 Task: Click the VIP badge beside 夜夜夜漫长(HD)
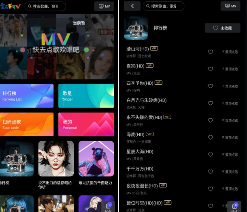click(163, 185)
